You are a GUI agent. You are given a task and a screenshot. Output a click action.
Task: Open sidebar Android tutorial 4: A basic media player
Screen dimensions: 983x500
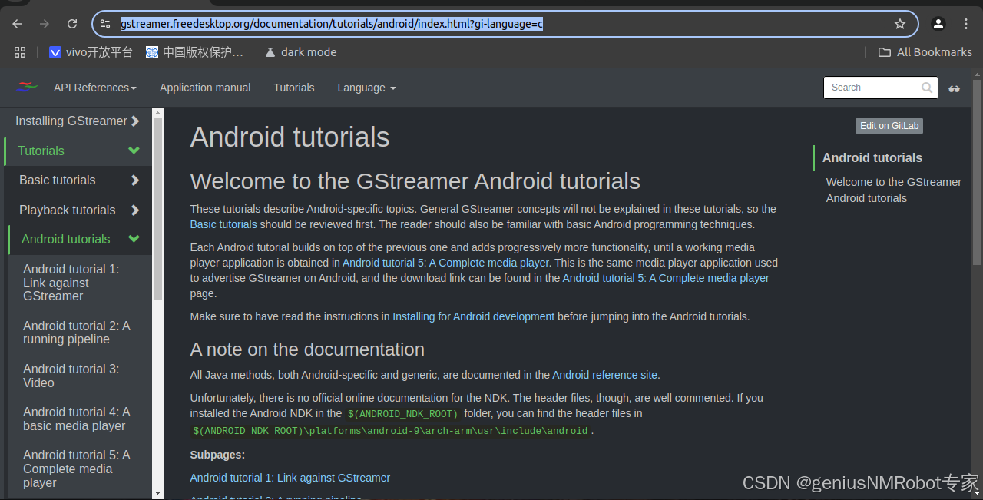coord(77,419)
